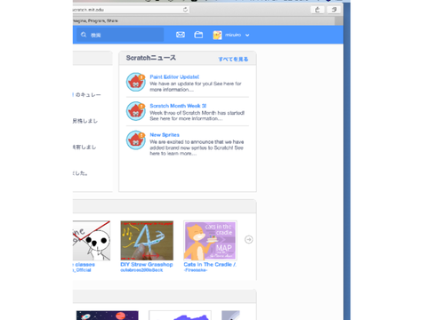The image size is (427, 320).
Task: Open the classes project title link
Action: click(85, 264)
